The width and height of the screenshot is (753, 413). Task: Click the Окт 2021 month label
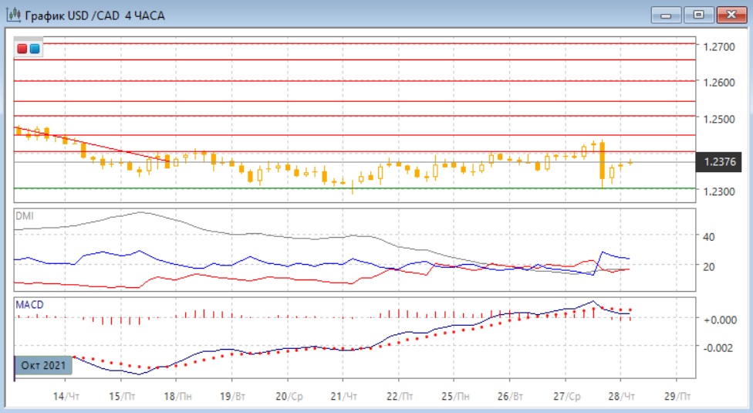point(42,364)
